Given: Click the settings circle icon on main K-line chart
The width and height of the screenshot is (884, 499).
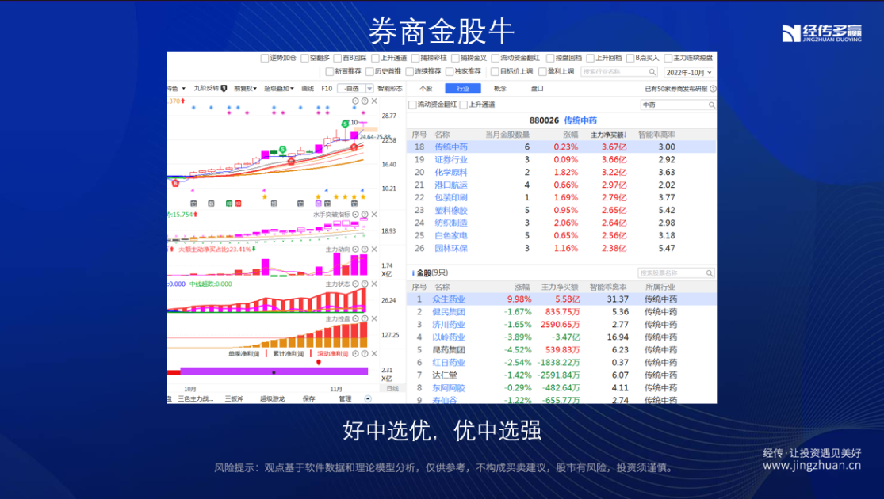Looking at the screenshot, I should click(355, 101).
